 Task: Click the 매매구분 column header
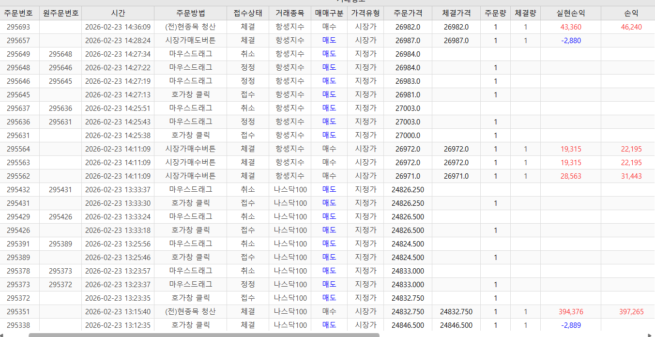point(329,13)
